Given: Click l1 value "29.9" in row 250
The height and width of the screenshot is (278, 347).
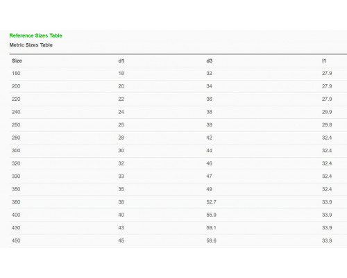Looking at the screenshot, I should click(327, 124).
